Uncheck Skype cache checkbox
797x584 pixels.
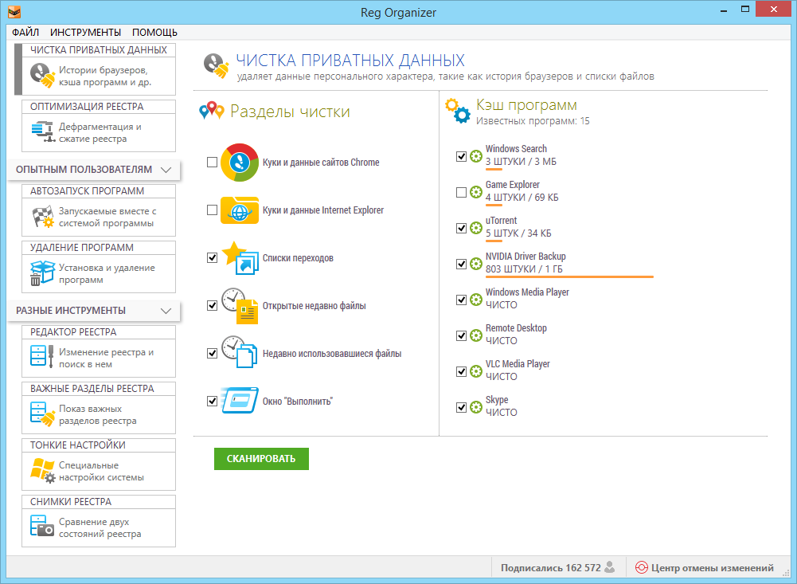[x=461, y=407]
